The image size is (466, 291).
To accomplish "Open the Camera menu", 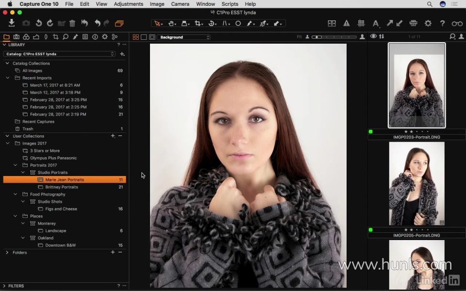I will 180,4.
